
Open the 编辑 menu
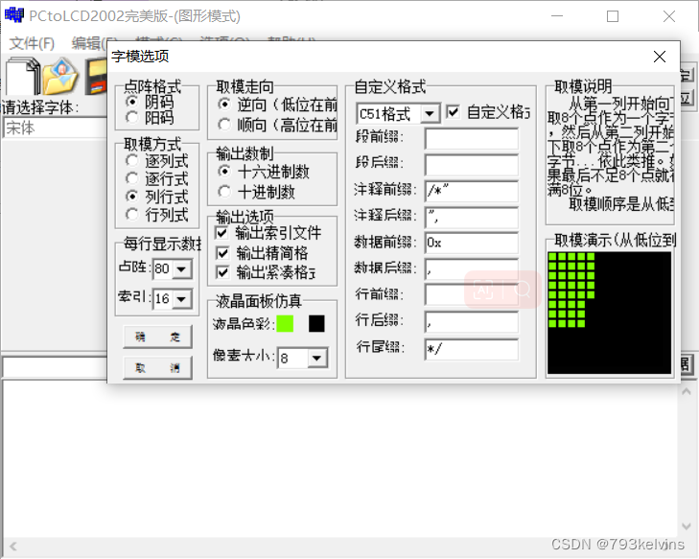[89, 43]
